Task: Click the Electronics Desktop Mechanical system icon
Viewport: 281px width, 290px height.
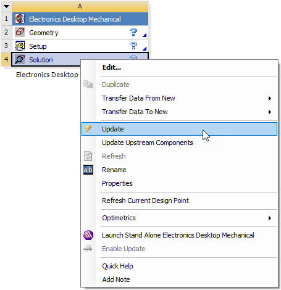Action: pos(20,19)
